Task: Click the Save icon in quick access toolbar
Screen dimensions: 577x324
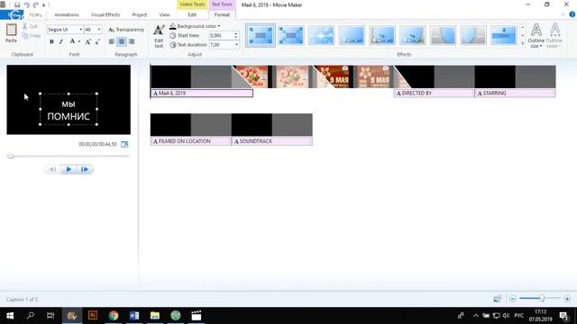Action: pyautogui.click(x=17, y=4)
